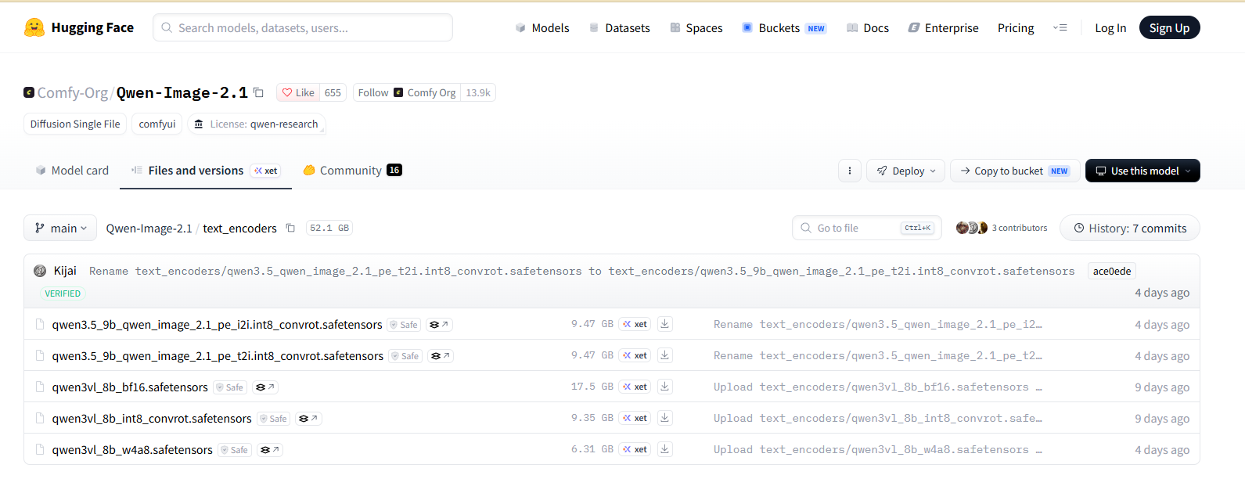The image size is (1245, 486).
Task: Switch to the Community tab
Action: point(352,171)
